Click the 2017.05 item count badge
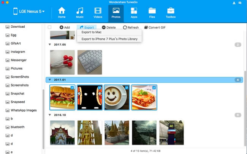This screenshot has width=247, height=154. tap(238, 45)
